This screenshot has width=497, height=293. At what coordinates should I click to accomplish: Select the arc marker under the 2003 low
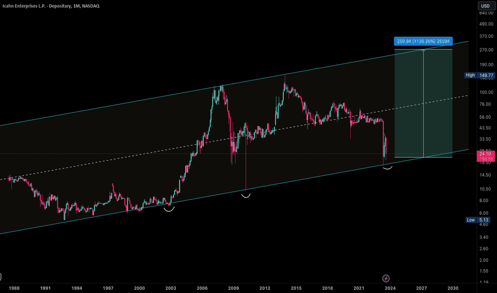169,209
